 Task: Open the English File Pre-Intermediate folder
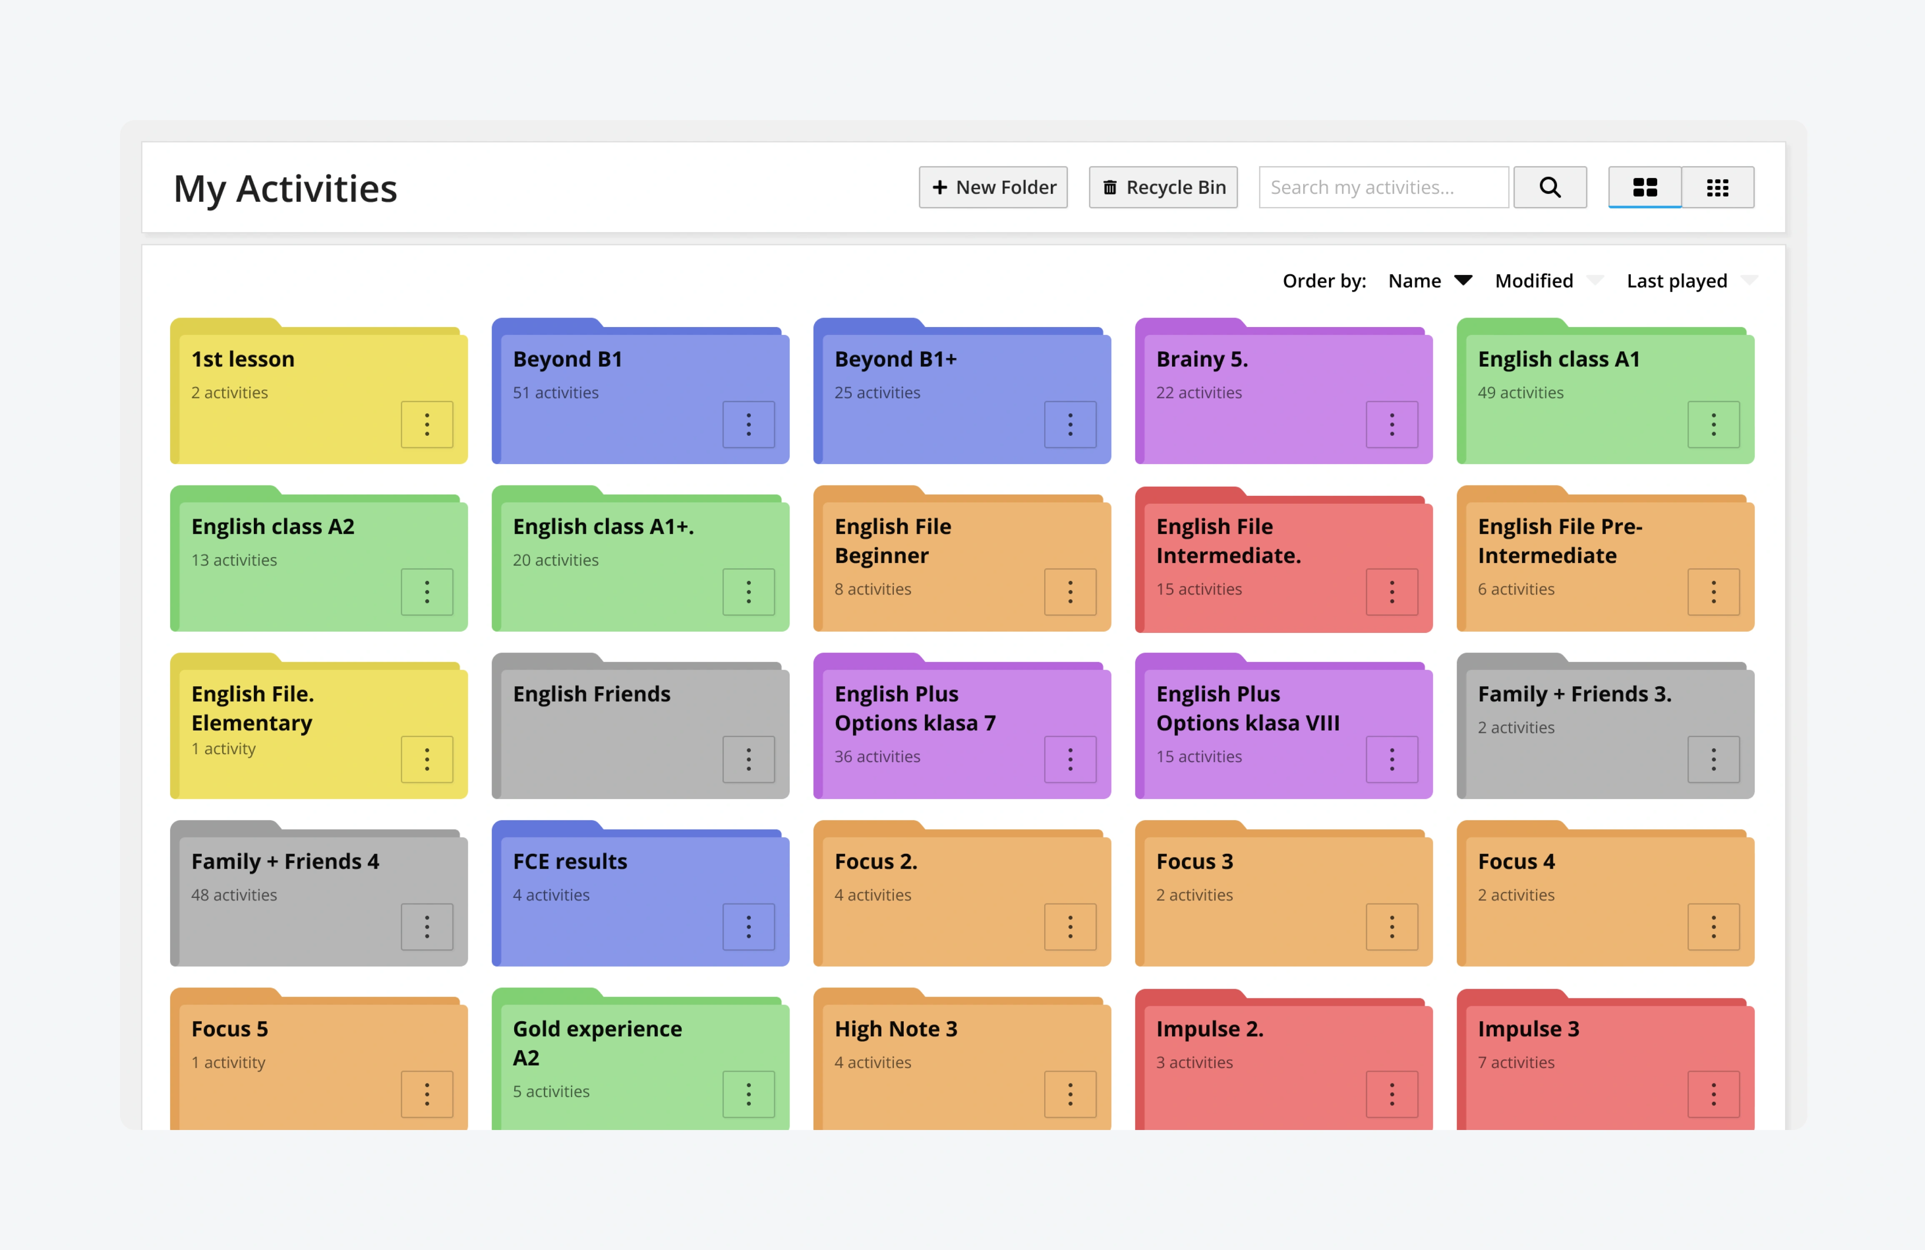tap(1605, 559)
